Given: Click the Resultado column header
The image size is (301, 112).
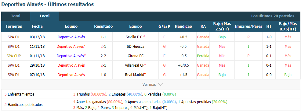Looking at the screenshot, I should tap(103, 26).
